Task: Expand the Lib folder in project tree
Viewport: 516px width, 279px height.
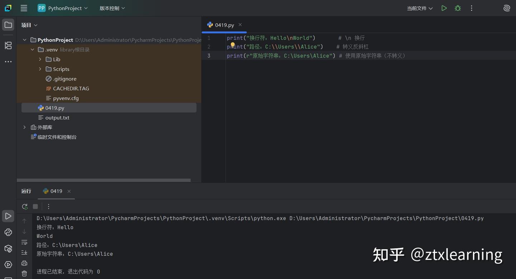Action: coord(40,59)
